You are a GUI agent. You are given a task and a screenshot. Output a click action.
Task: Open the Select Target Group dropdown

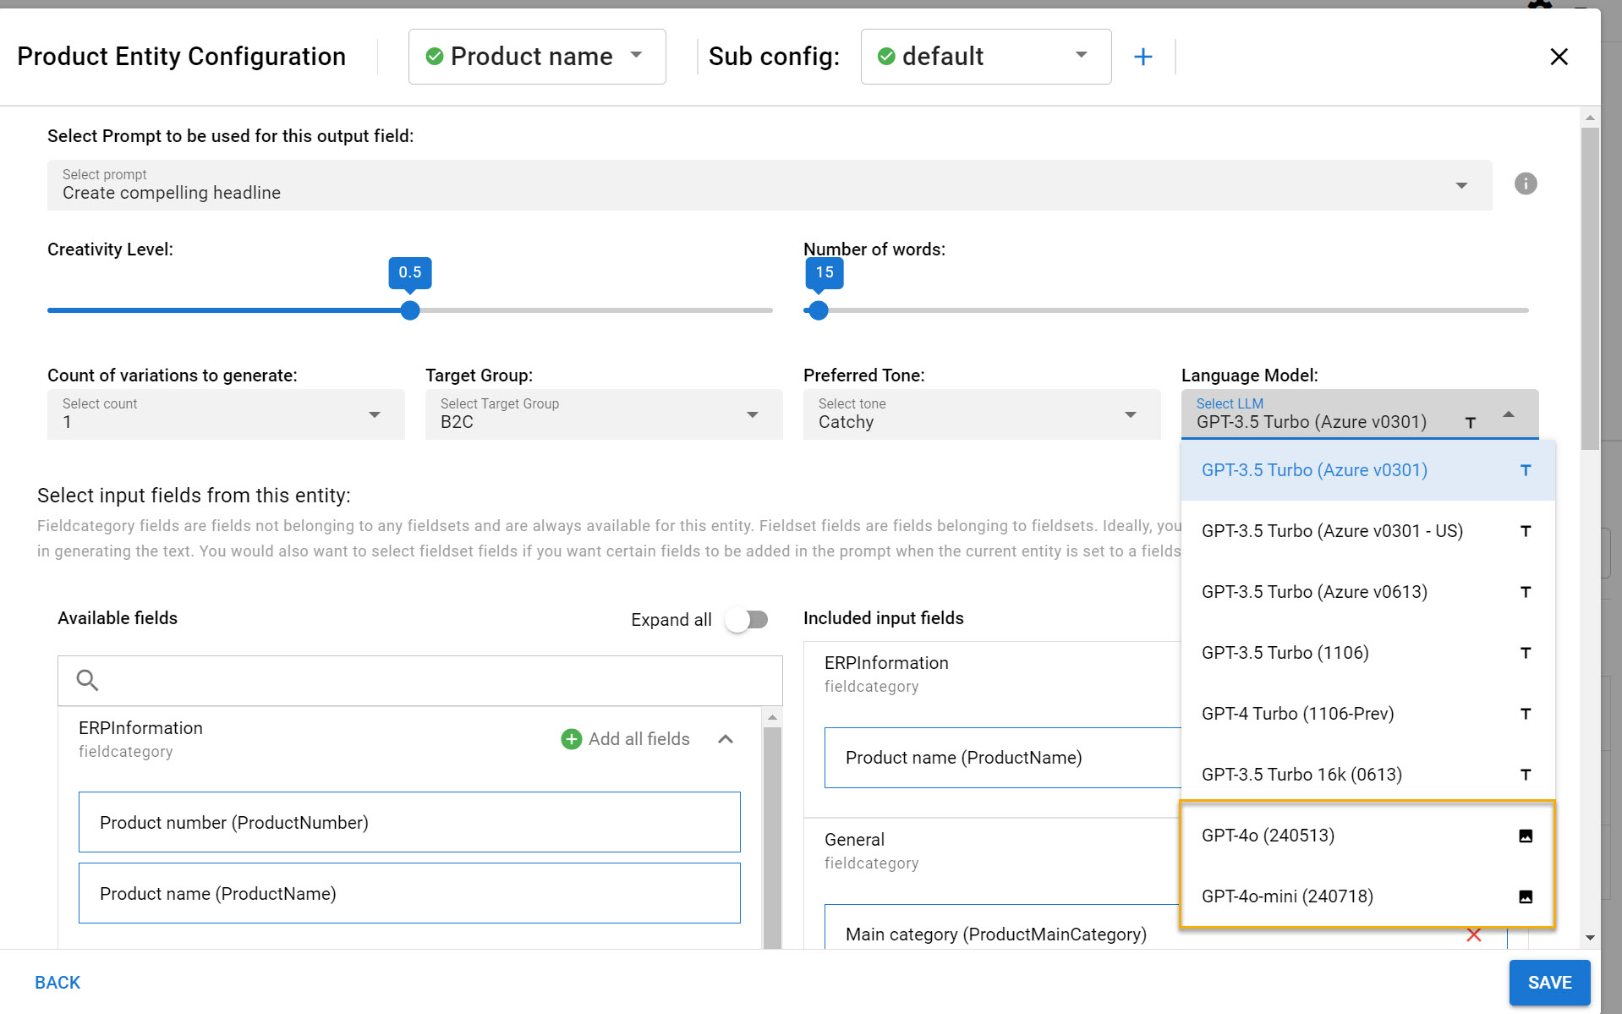[x=604, y=414]
